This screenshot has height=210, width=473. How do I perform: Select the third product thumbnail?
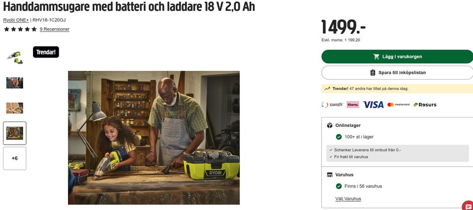(x=15, y=108)
